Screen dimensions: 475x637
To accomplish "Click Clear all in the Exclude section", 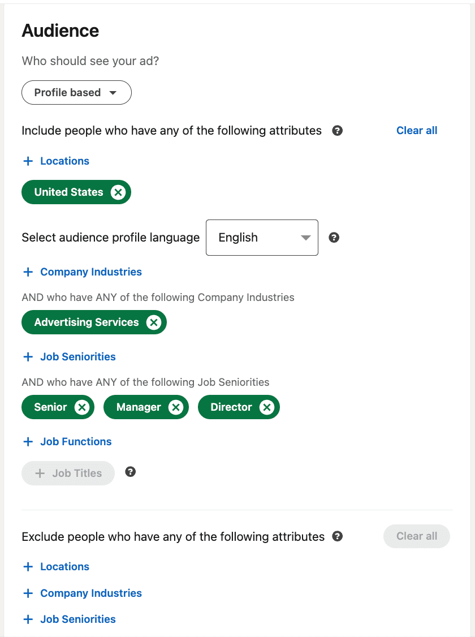I will 416,536.
